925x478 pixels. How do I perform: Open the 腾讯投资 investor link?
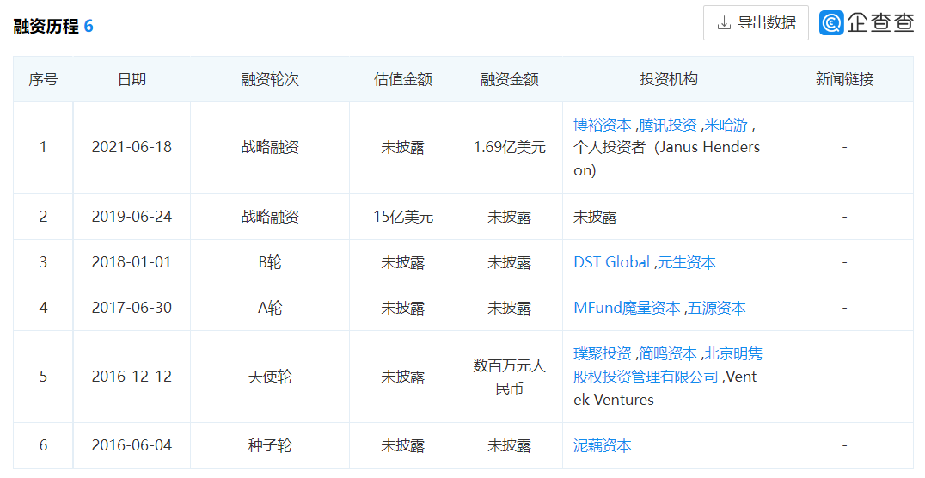click(668, 125)
